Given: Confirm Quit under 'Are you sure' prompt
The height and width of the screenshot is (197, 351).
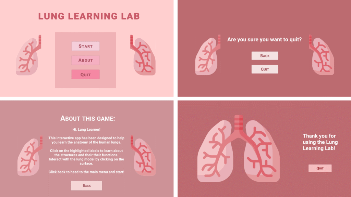Looking at the screenshot, I should click(265, 69).
